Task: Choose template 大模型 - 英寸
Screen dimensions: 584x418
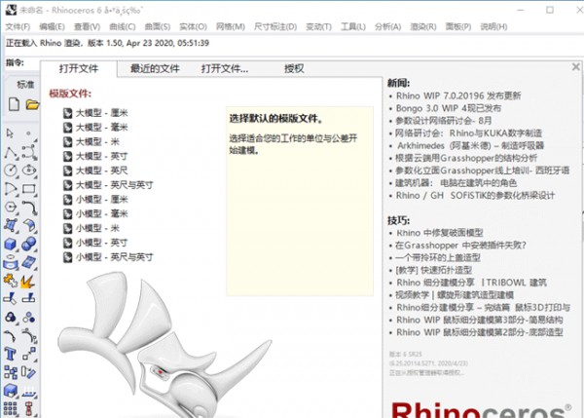Action: pyautogui.click(x=95, y=156)
